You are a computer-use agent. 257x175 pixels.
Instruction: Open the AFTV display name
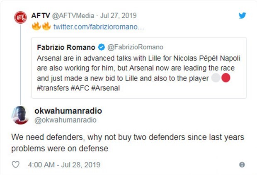[41, 16]
